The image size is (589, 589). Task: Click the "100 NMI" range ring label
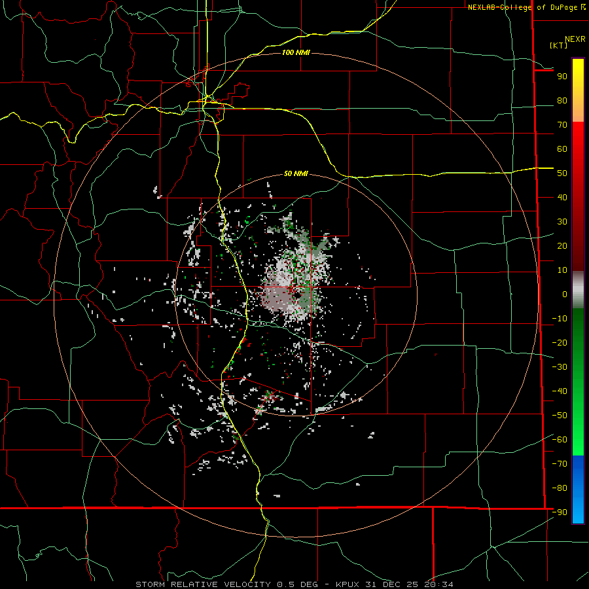[296, 52]
